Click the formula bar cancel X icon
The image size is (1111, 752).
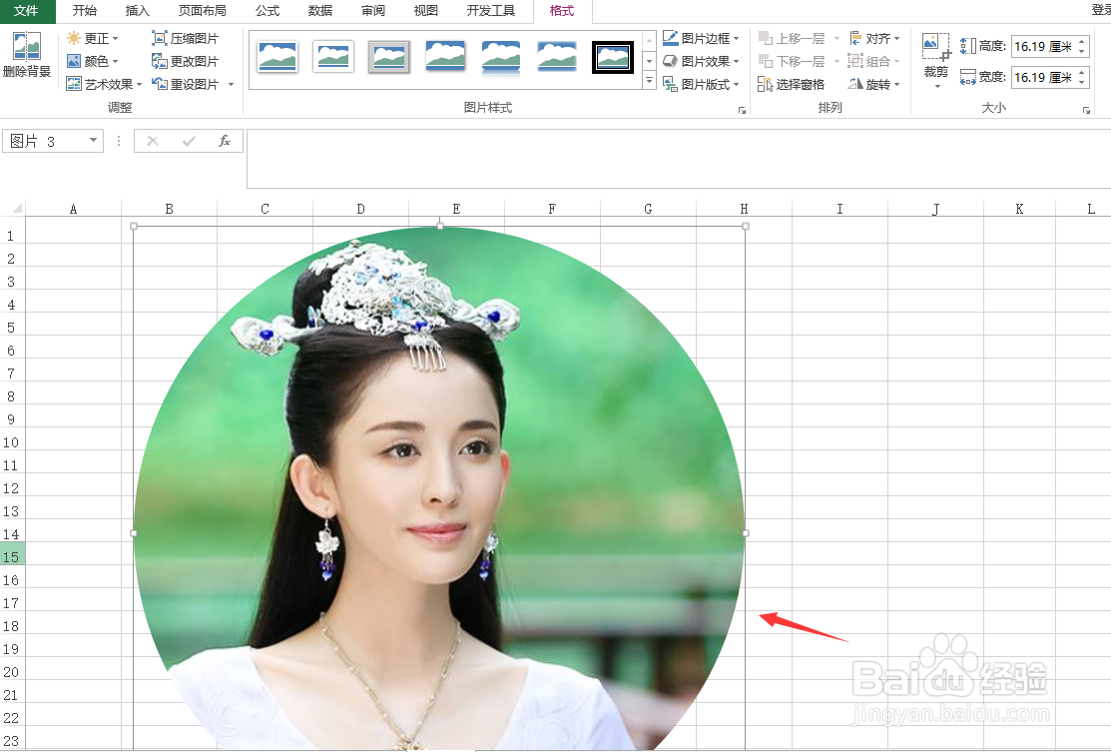(153, 141)
